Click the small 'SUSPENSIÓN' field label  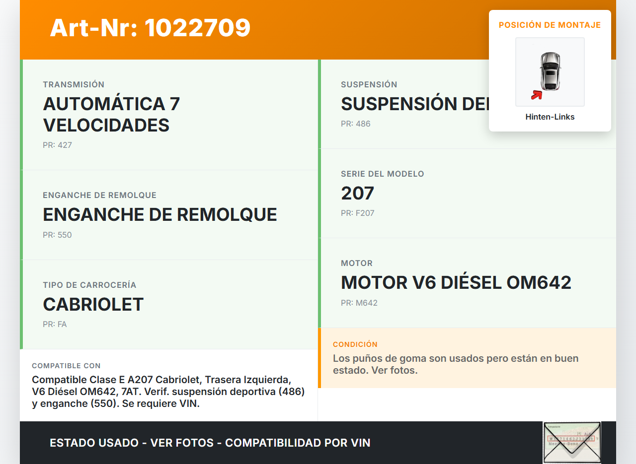(x=369, y=84)
